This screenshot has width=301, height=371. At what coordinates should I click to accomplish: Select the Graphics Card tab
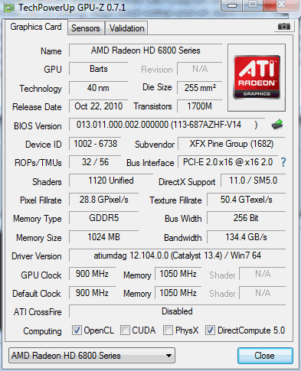tap(36, 27)
